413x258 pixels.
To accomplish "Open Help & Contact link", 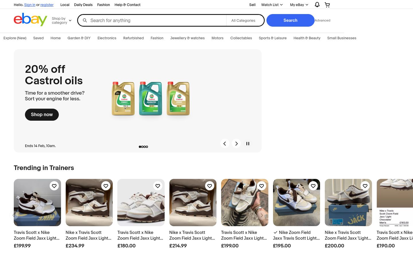I will [x=127, y=5].
